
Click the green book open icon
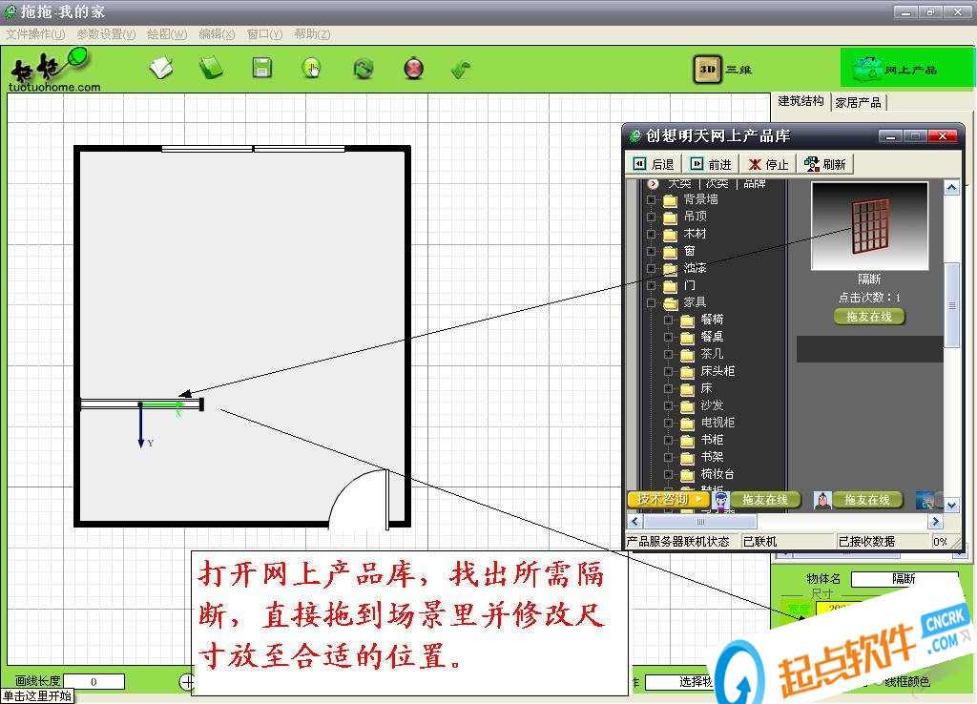(x=211, y=69)
